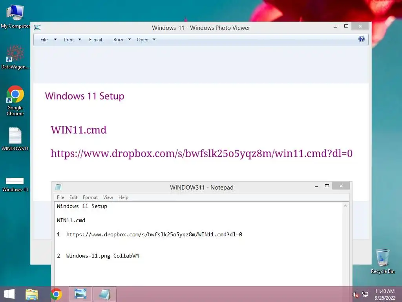Click the Photo Viewer title bar icon
Viewport: 402px width, 302px height.
pyautogui.click(x=37, y=28)
